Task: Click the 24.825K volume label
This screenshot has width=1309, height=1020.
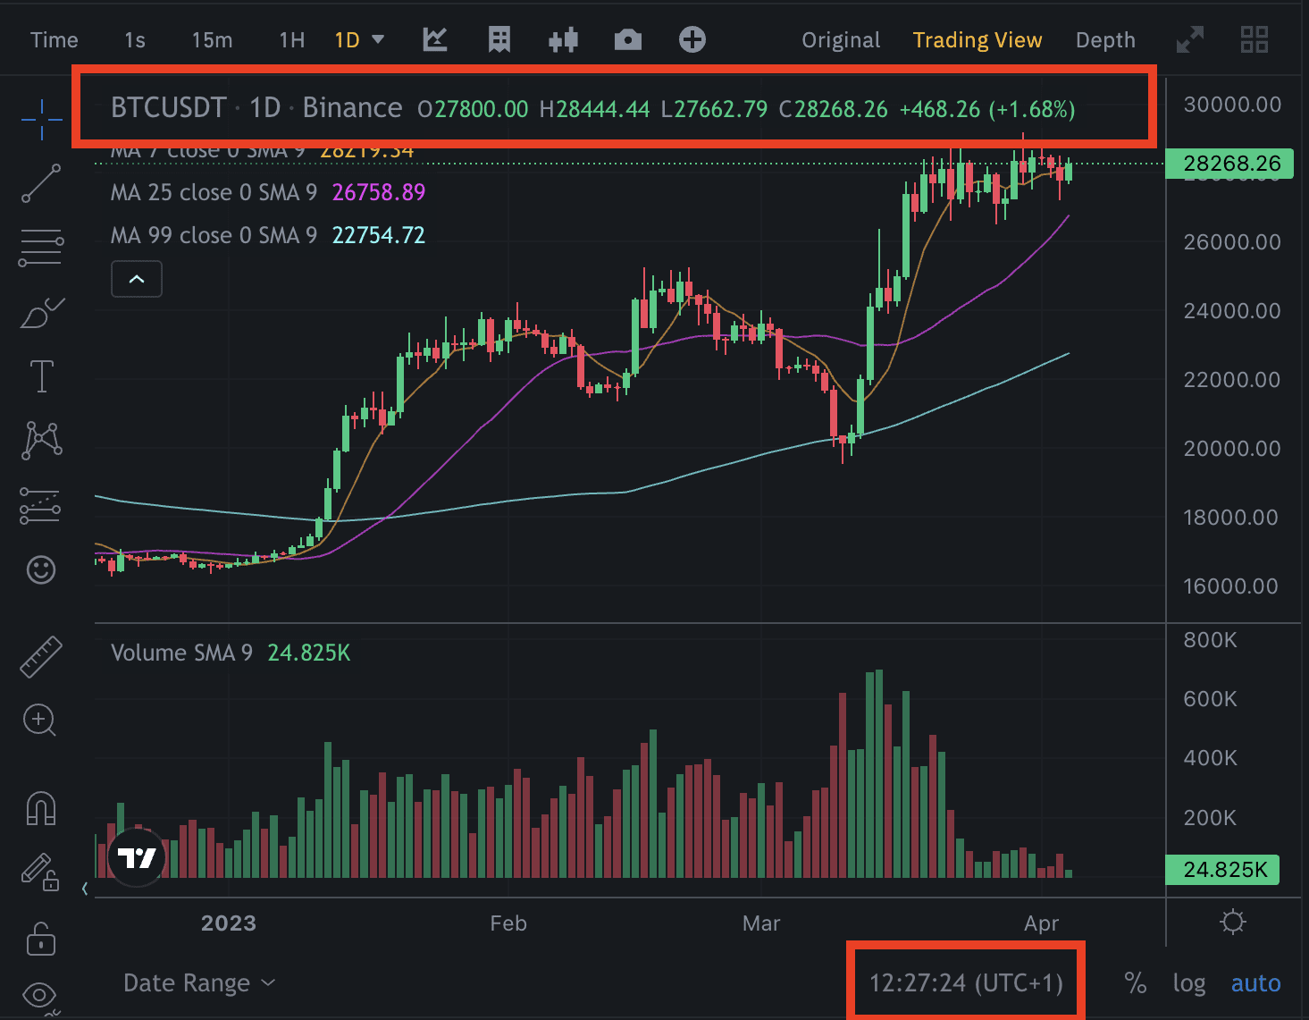Action: pos(1223,870)
